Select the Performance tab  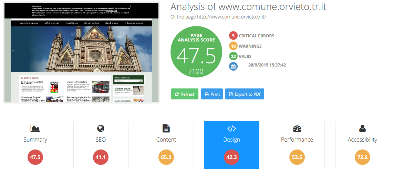click(297, 140)
